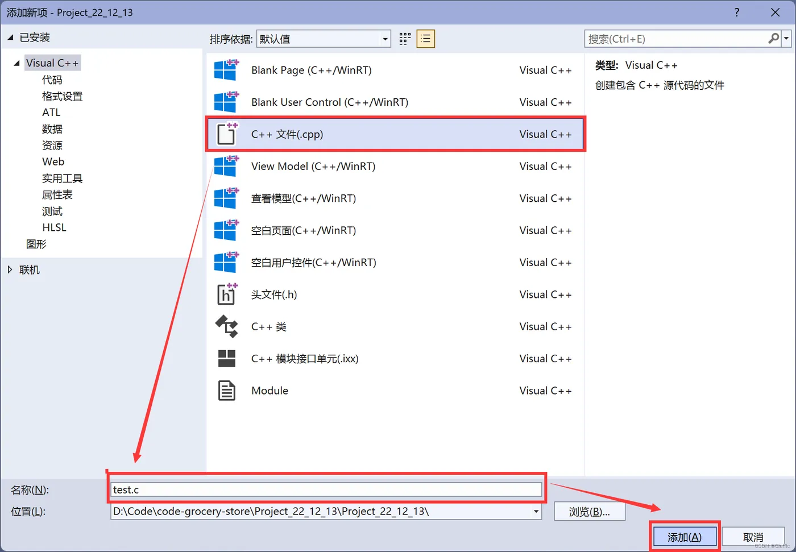Image resolution: width=796 pixels, height=552 pixels.
Task: Select the View Model (C++/WinRT) name
Action: (x=313, y=167)
